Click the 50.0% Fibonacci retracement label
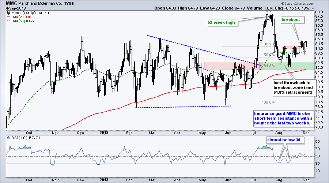Viewport: 329px width, 183px height. [269, 55]
